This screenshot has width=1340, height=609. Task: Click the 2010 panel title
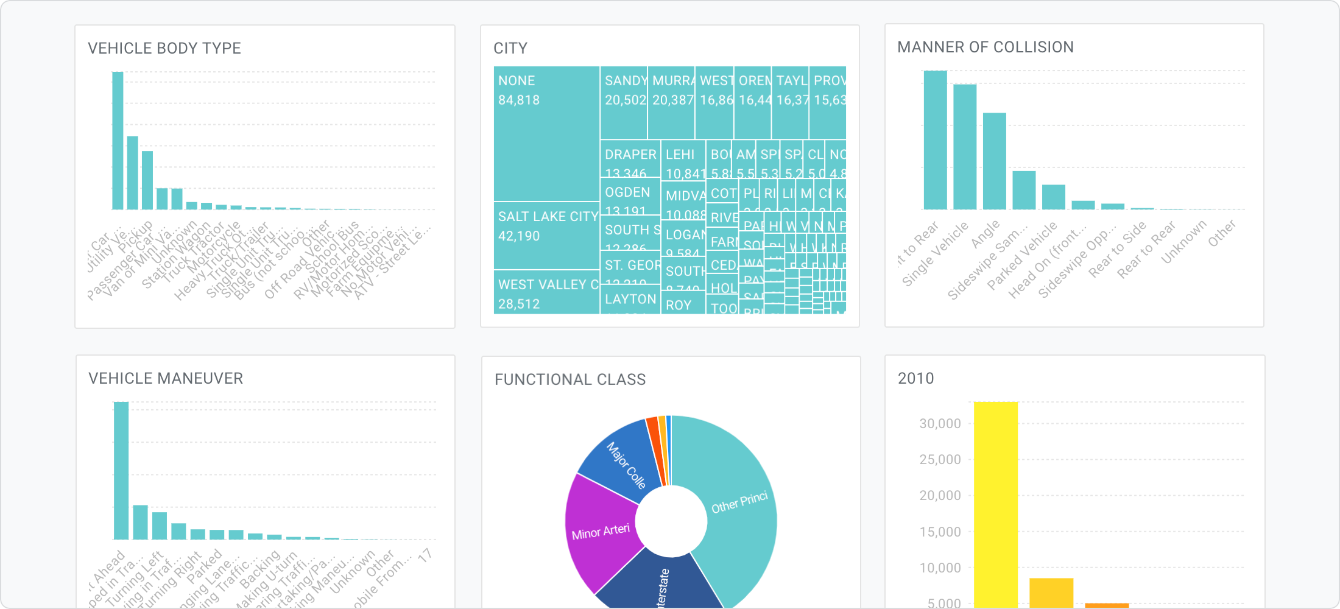pyautogui.click(x=916, y=378)
